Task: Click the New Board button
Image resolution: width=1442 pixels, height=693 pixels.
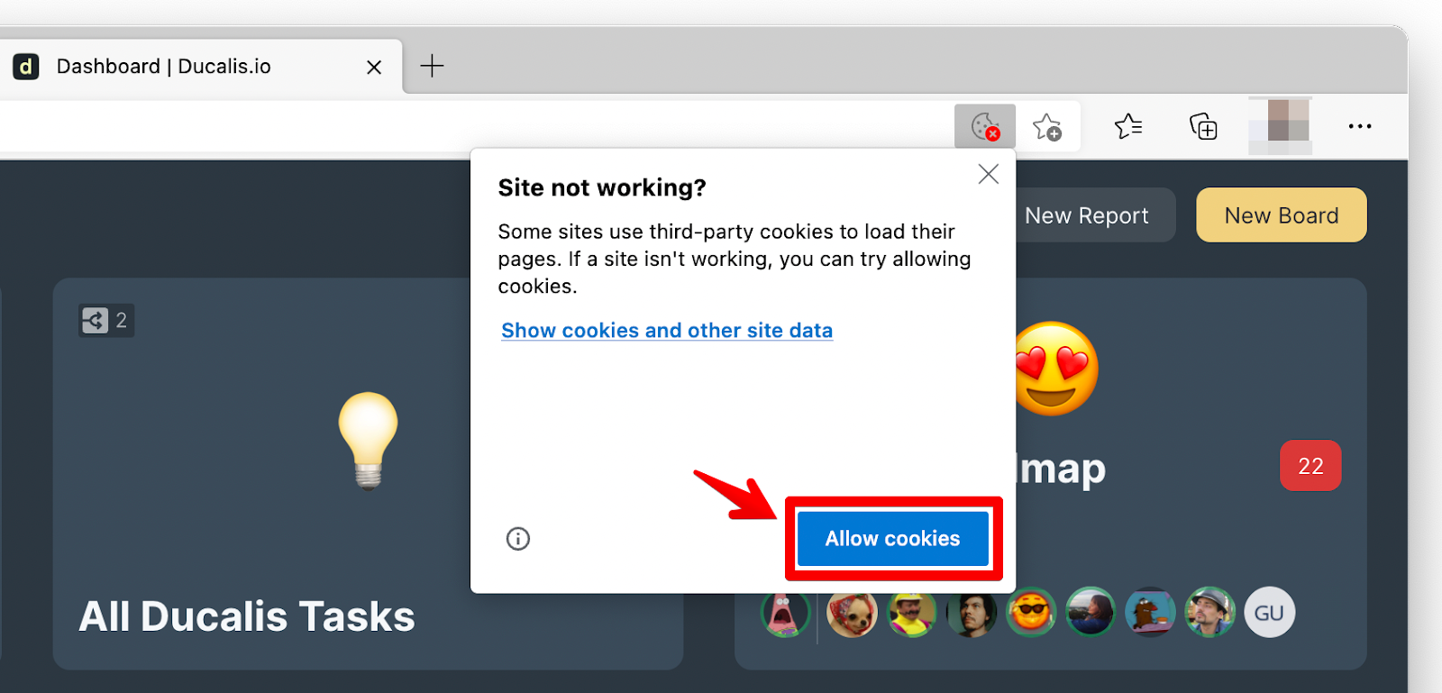Action: click(x=1282, y=215)
